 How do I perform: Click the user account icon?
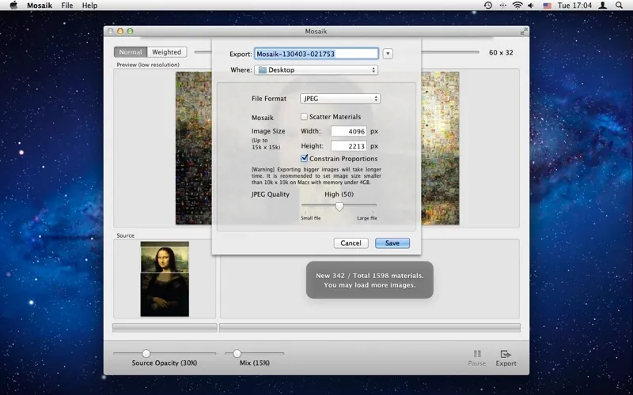603,6
